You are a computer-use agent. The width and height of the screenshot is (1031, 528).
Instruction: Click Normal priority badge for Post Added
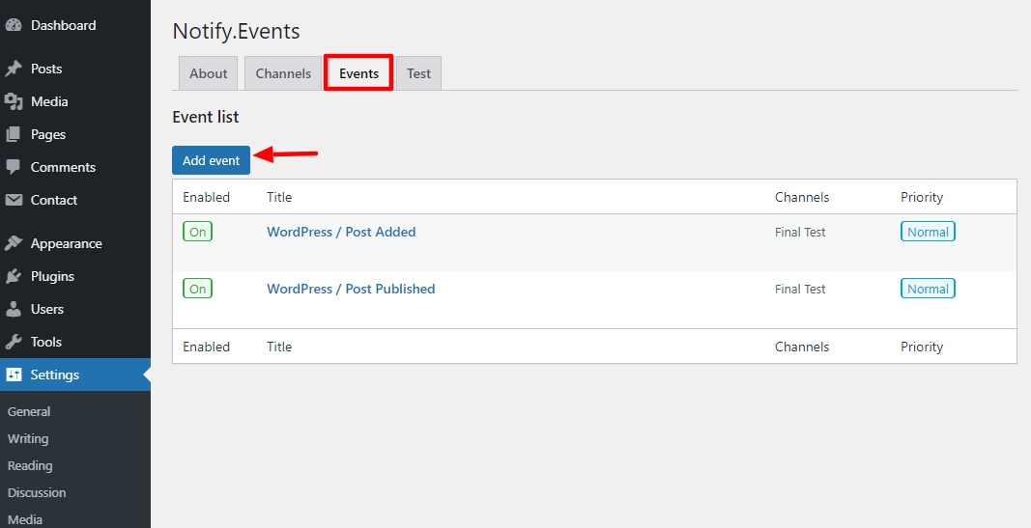tap(928, 232)
